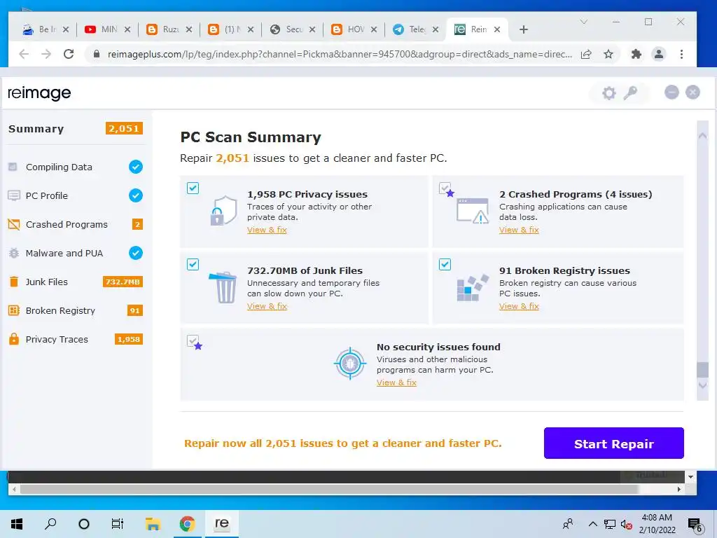This screenshot has width=717, height=538.
Task: Click the horizontal page scrollbar
Action: coord(329,489)
